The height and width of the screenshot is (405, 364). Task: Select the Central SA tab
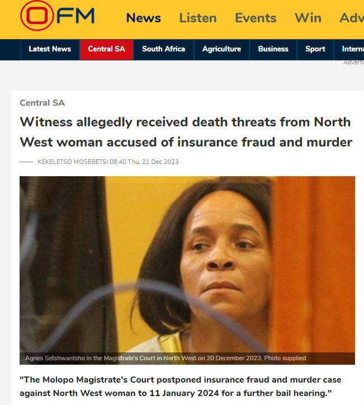(x=106, y=49)
